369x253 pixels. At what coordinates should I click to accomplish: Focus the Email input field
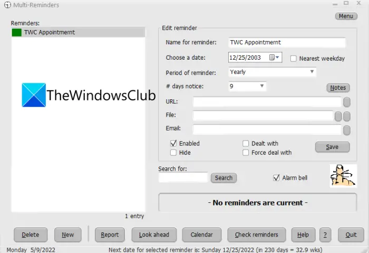pyautogui.click(x=267, y=129)
